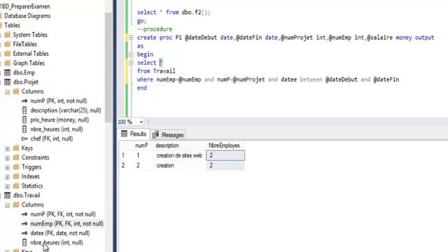Click the Columns folder icon under dbo.Travail

point(16,205)
